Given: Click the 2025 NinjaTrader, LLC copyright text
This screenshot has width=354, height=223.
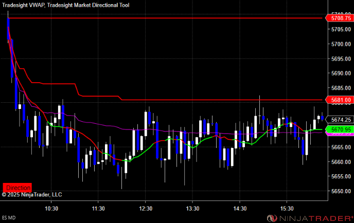Looking at the screenshot, I should click(32, 195).
